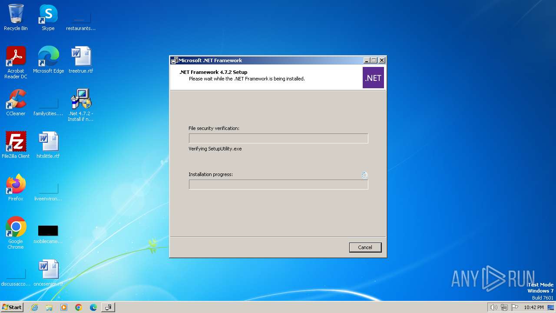
Task: Select hitslittle.rtf document icon
Action: tap(48, 145)
